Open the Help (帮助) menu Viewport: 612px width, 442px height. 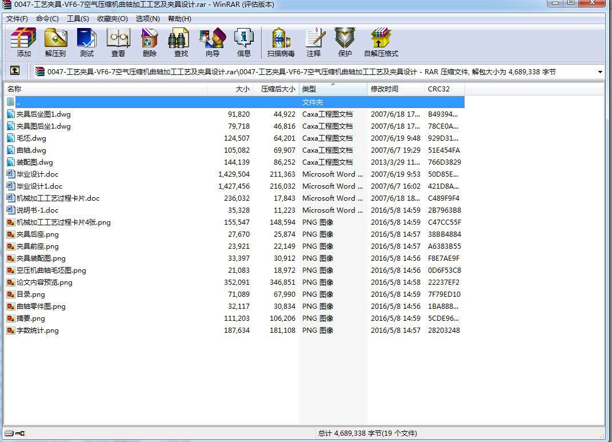coord(179,19)
